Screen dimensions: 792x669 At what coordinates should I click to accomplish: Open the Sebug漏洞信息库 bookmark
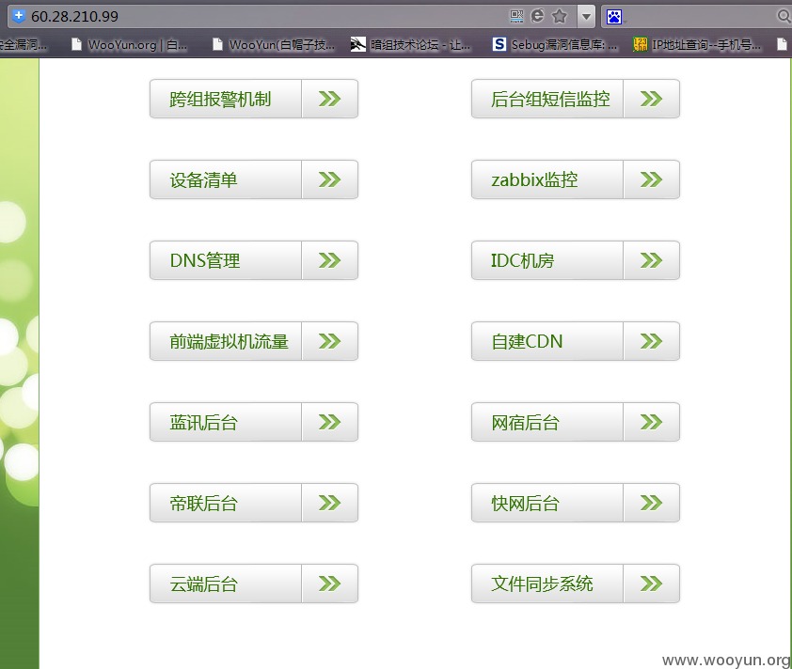pos(555,45)
